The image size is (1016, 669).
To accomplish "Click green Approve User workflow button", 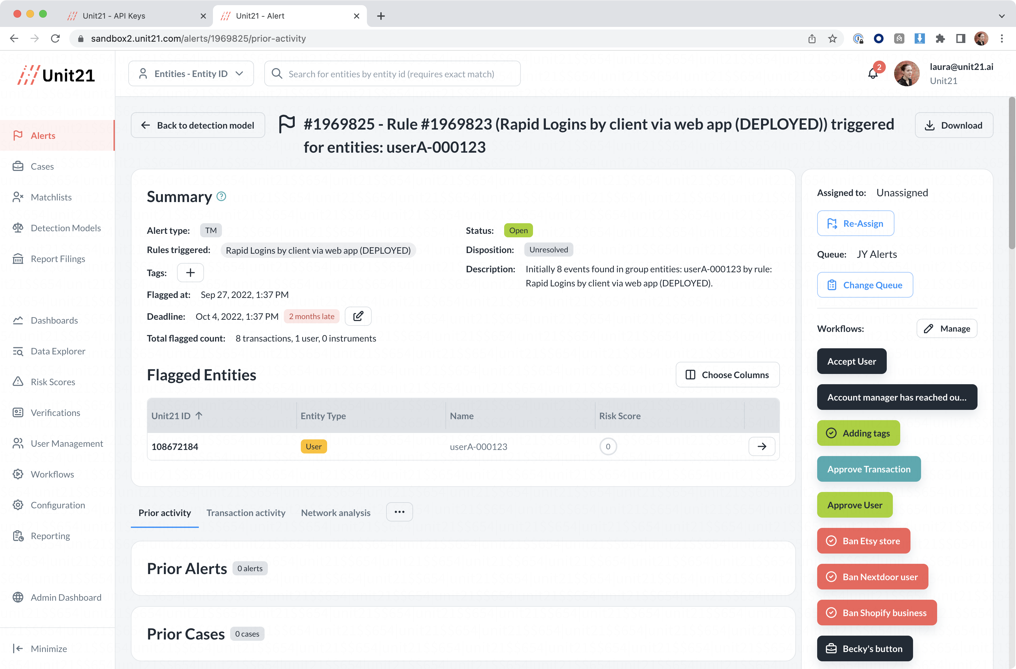I will click(x=854, y=505).
